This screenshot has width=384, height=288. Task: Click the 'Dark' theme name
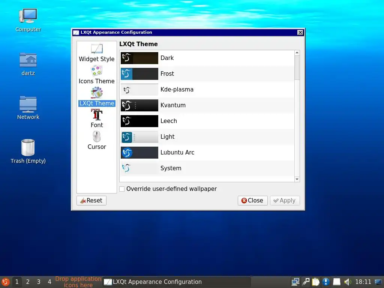(167, 58)
